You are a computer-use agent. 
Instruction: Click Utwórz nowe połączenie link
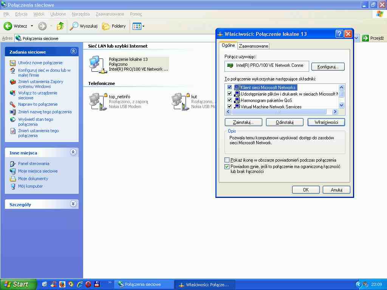tap(40, 63)
